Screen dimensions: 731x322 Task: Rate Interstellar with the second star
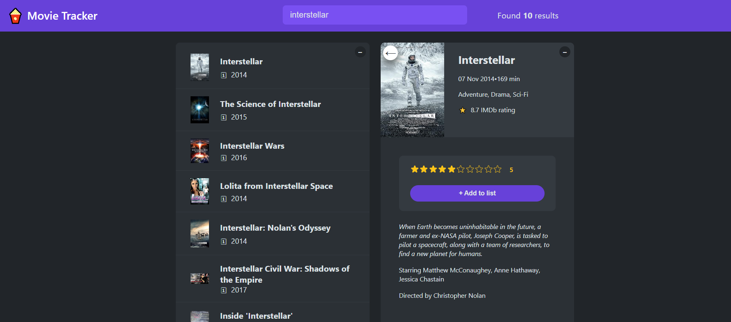[x=424, y=169]
